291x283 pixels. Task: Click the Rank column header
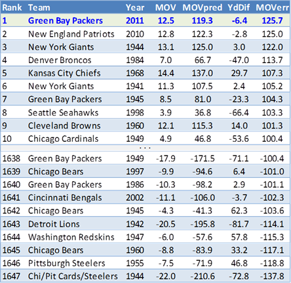pos(12,8)
